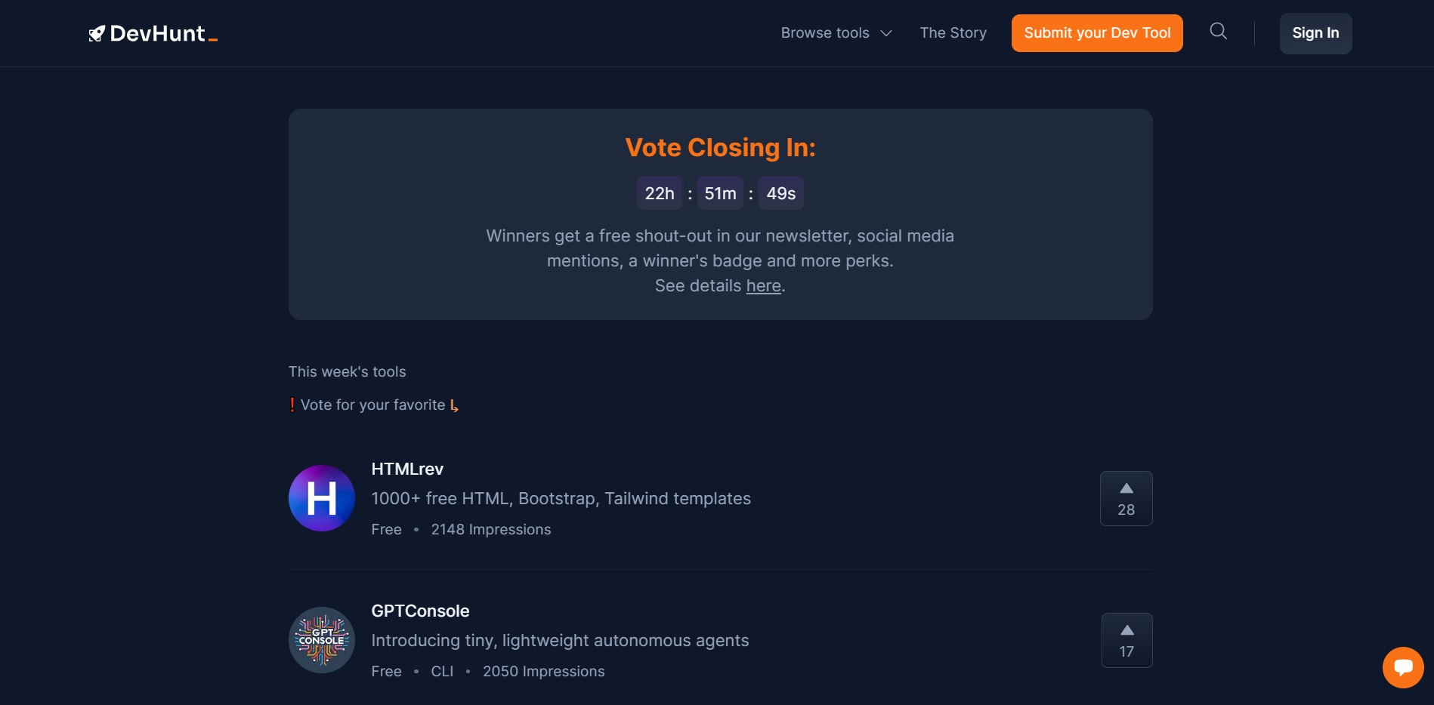
Task: Open the search magnifier icon
Action: (1218, 31)
